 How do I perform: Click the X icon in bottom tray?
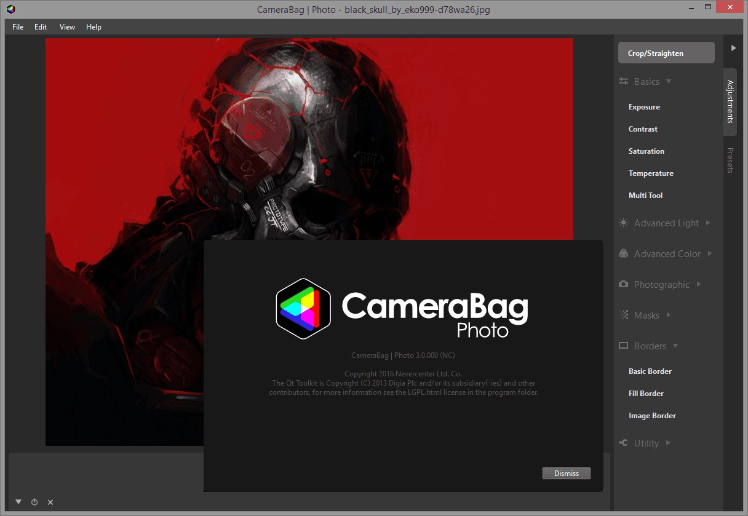(50, 502)
